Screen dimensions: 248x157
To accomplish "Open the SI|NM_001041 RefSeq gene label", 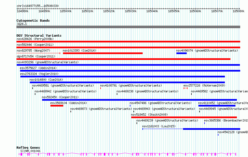I will coord(30,151).
